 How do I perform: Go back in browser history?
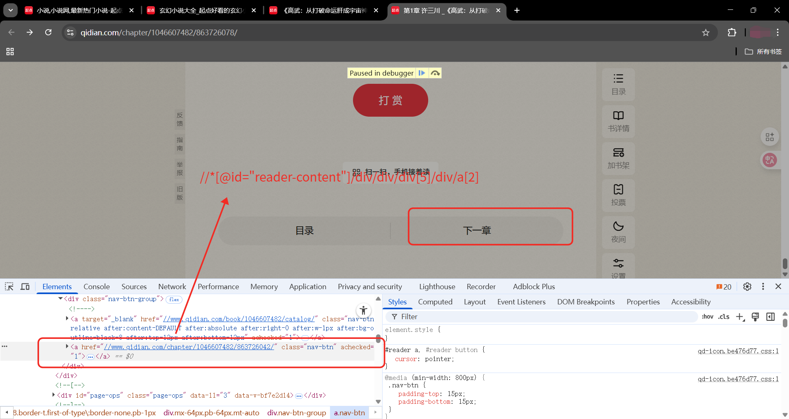11,32
